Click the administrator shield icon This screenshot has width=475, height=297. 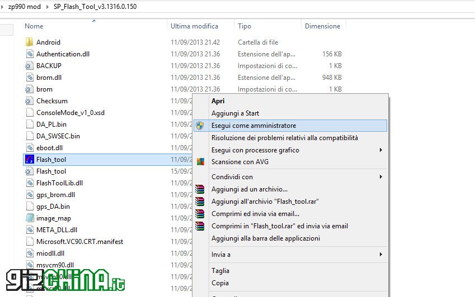tap(200, 126)
